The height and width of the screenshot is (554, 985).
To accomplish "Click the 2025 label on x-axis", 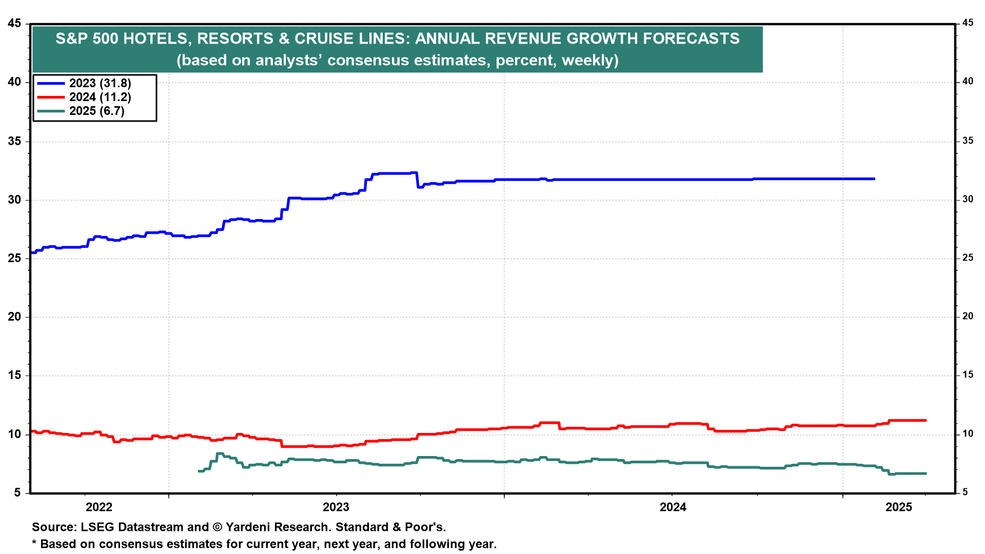I will click(899, 507).
